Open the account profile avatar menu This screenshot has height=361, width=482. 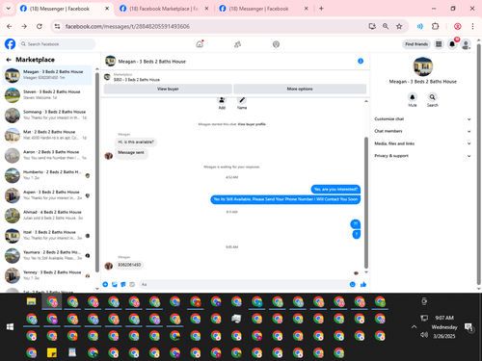click(466, 44)
